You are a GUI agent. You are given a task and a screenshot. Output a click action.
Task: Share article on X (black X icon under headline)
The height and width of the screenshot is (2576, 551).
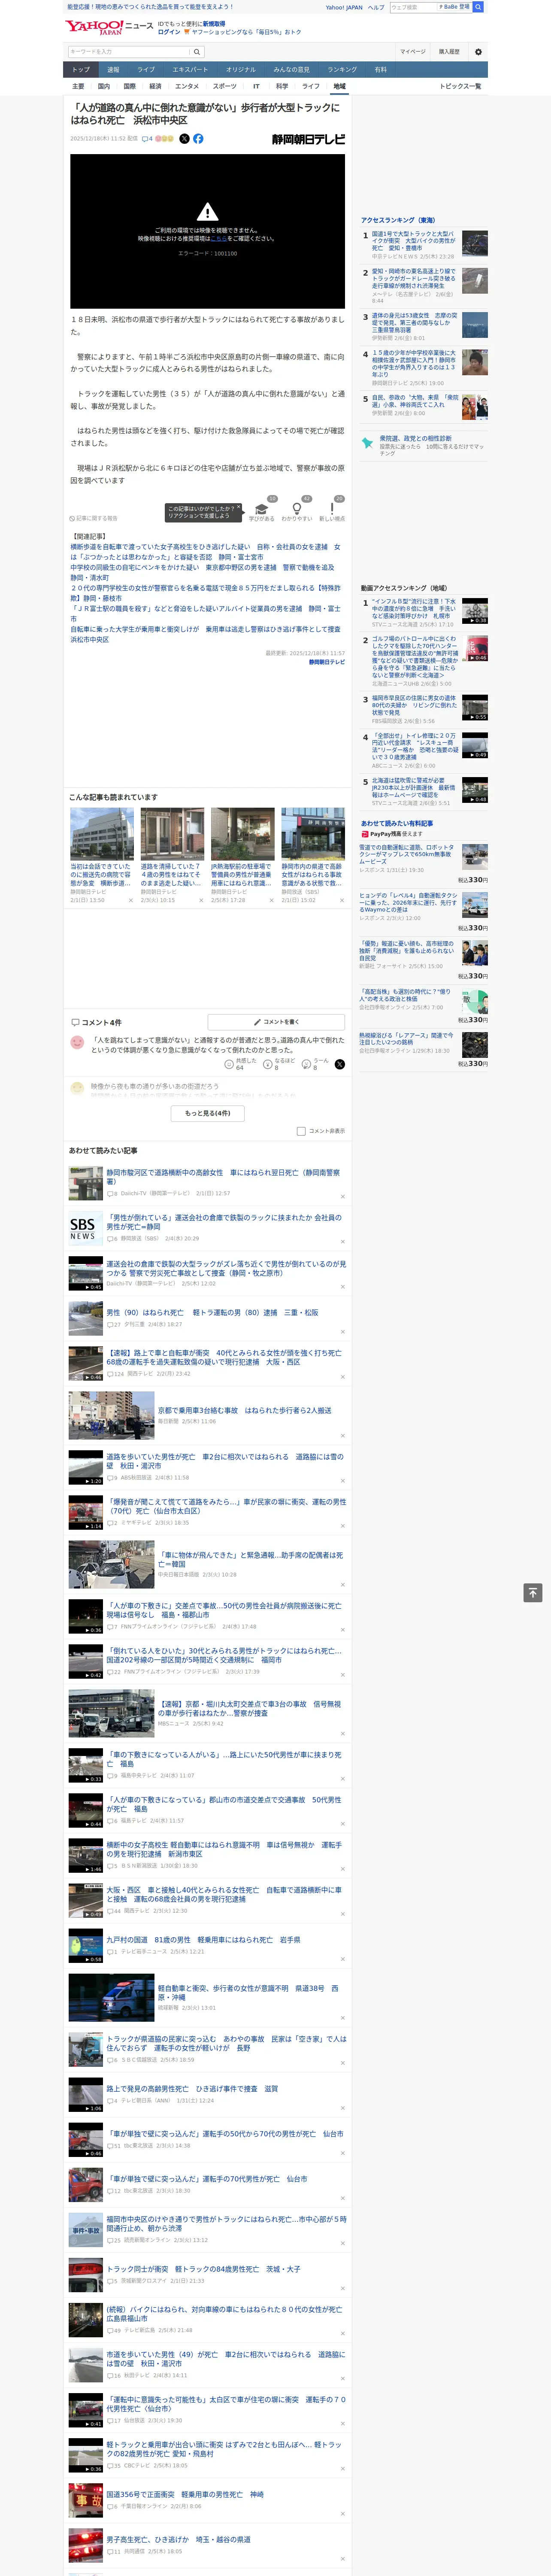click(x=184, y=139)
